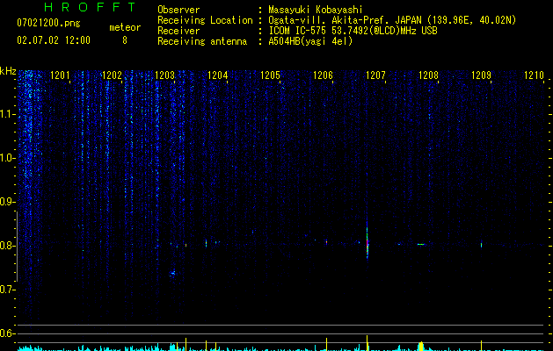Image resolution: width=553 pixels, height=351 pixels.
Task: Click the Receiving antenna label
Action: point(202,41)
